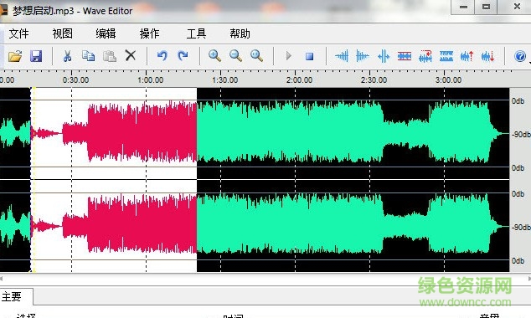Zoom in on the waveform
The image size is (531, 318).
click(214, 56)
